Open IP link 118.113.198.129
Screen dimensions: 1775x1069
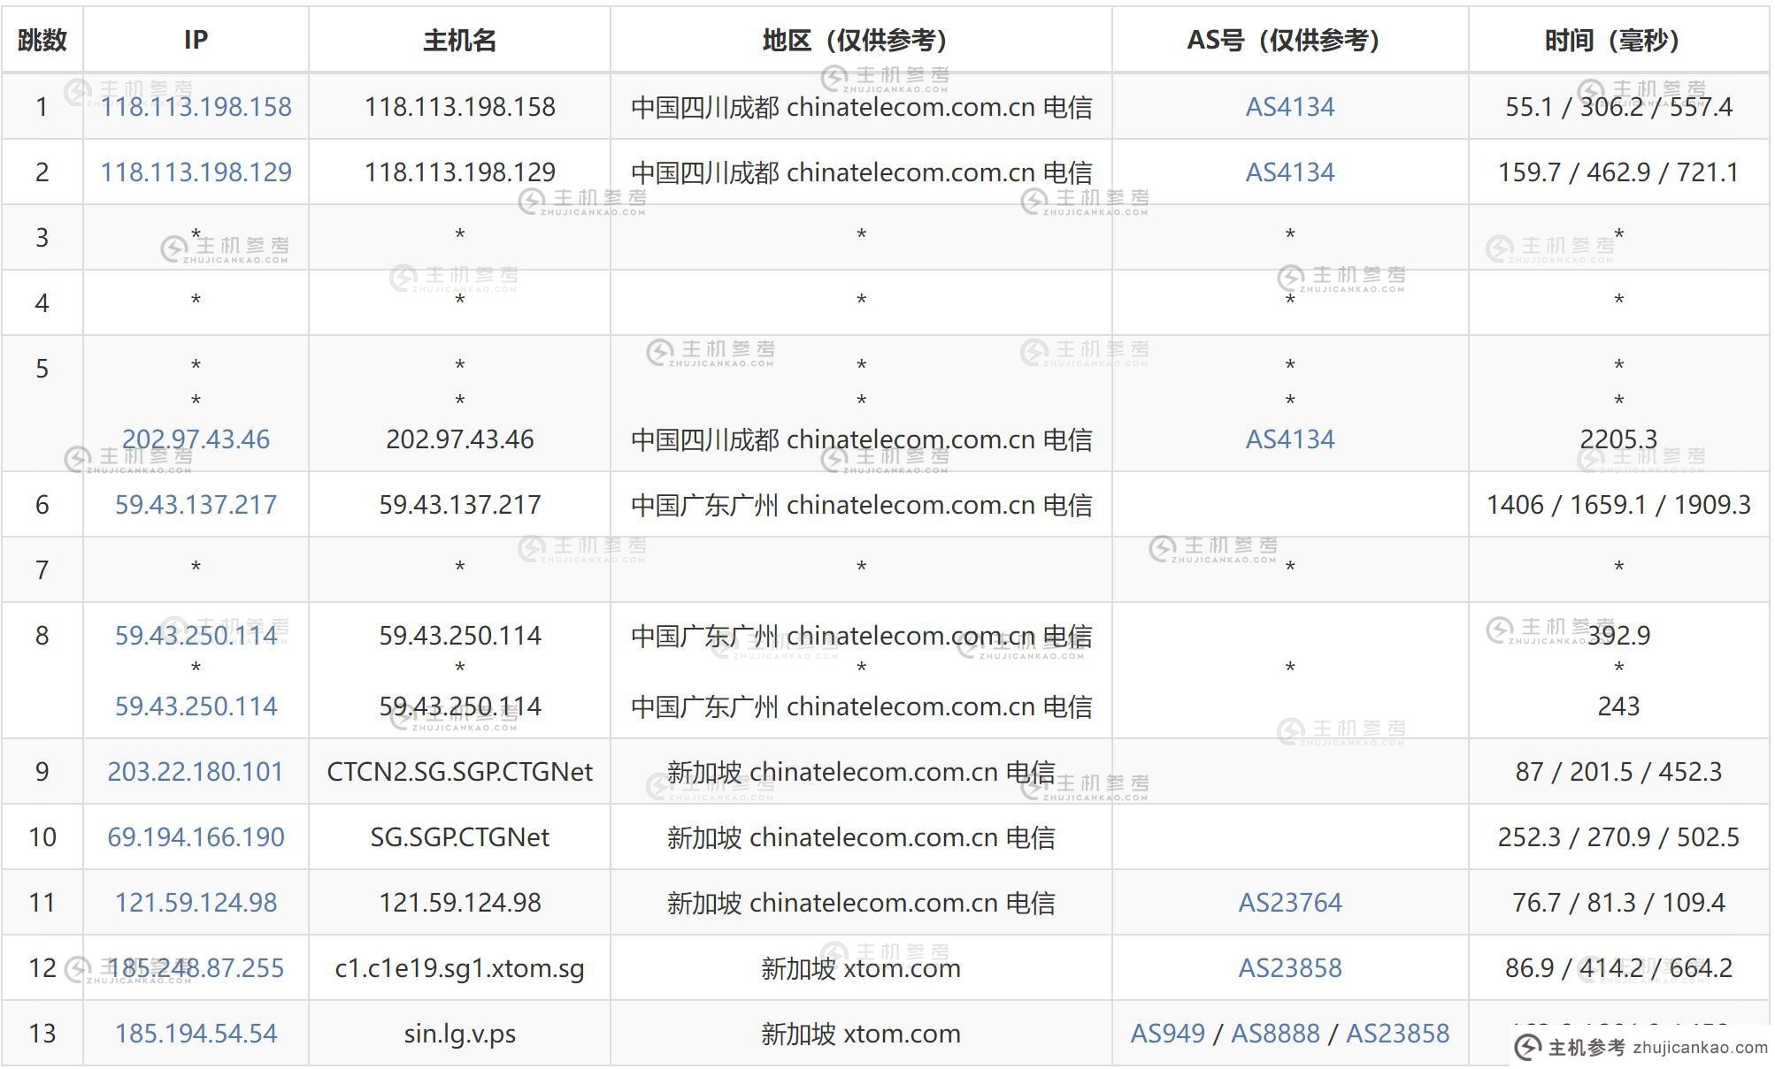196,172
